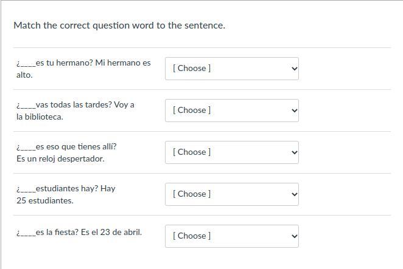Click the text '25 estudiantes.'
403x269 pixels.
tap(45, 200)
